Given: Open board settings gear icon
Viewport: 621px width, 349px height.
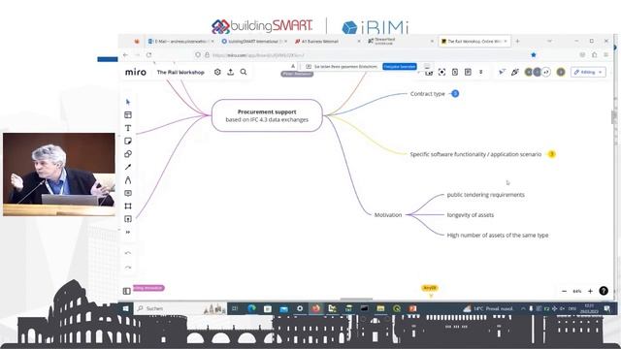Looking at the screenshot, I should (217, 72).
